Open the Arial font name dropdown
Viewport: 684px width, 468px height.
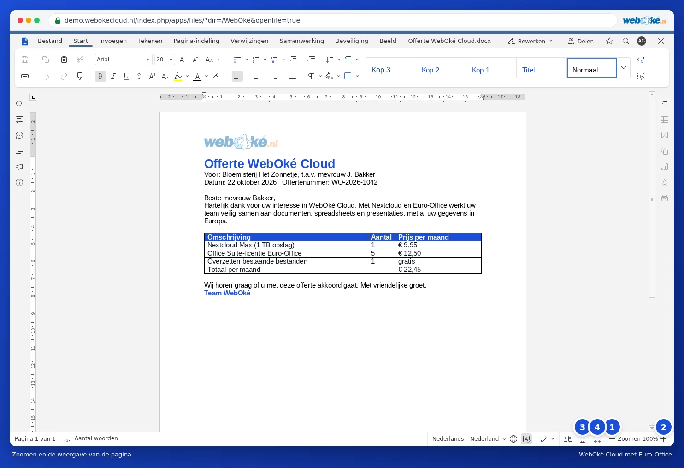[x=148, y=60]
